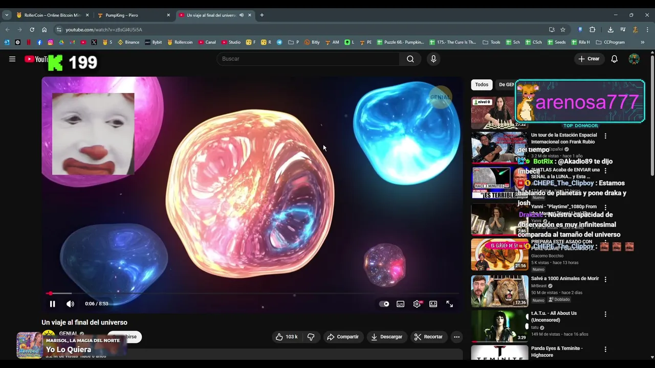Viewport: 655px width, 368px height.
Task: Open options for Panda Eyes & Teminite video
Action: click(x=605, y=350)
